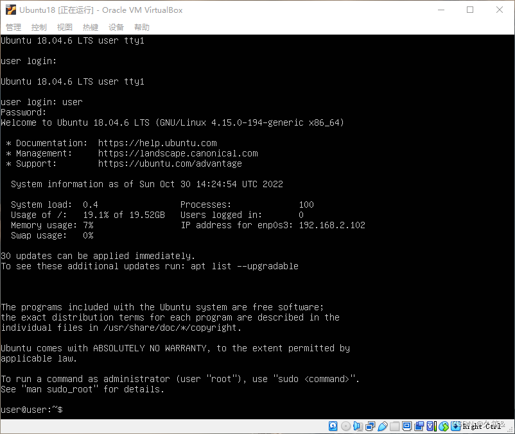
Task: Click the network adapters status icon
Action: pyautogui.click(x=370, y=426)
